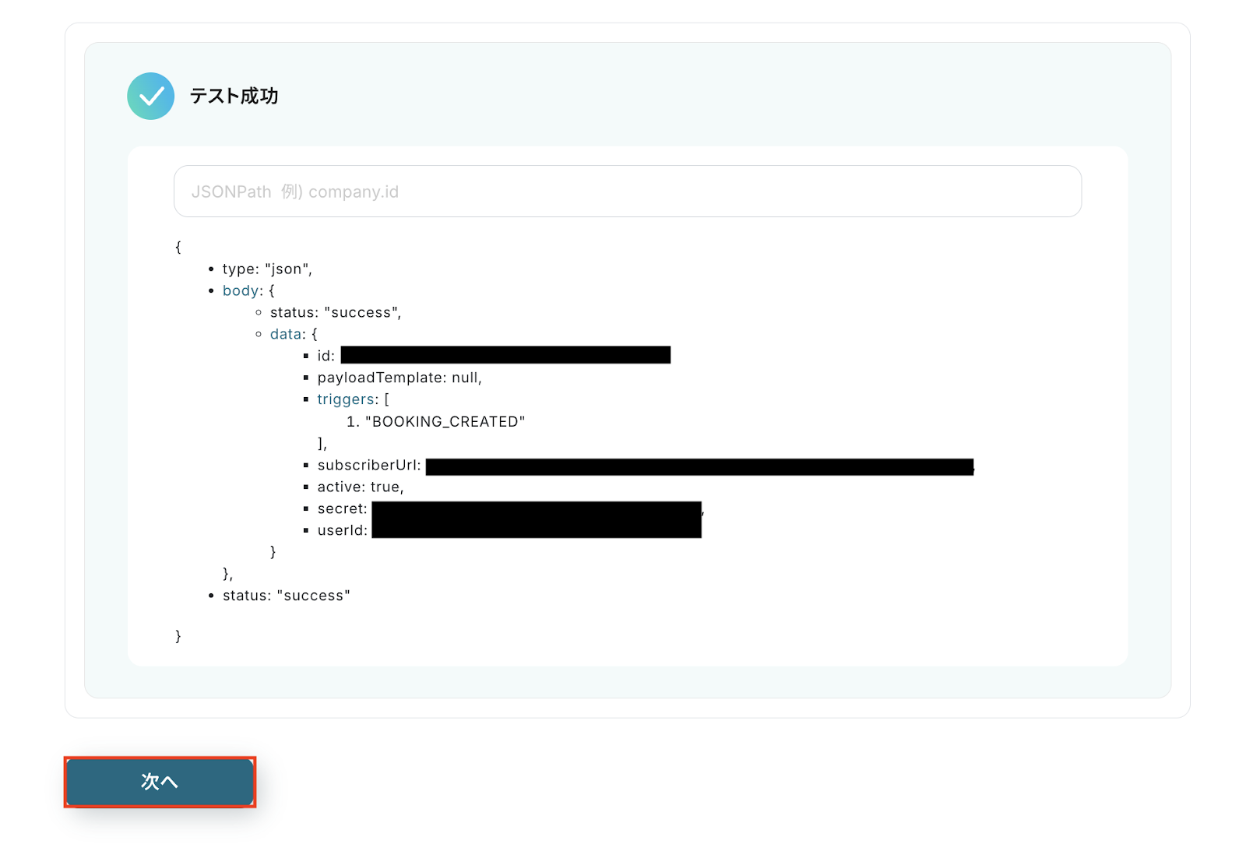Screen dimensions: 1246x844
Task: Select the id key label
Action: 326,356
